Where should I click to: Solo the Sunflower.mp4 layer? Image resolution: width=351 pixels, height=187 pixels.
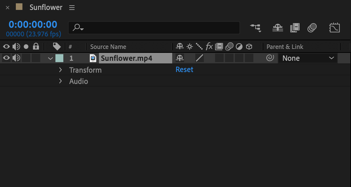(x=26, y=58)
